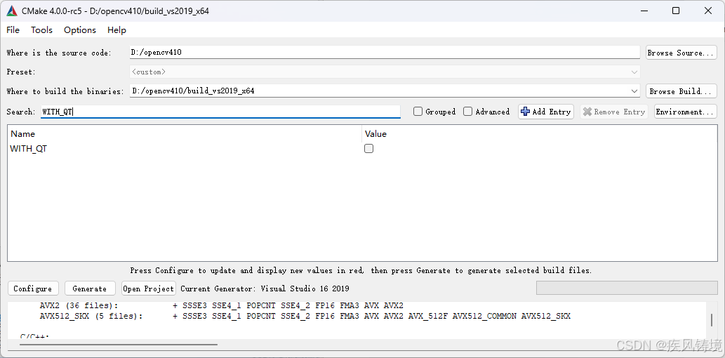The image size is (725, 358).
Task: Click the AVX512_SKX line in output log
Action: [305, 317]
